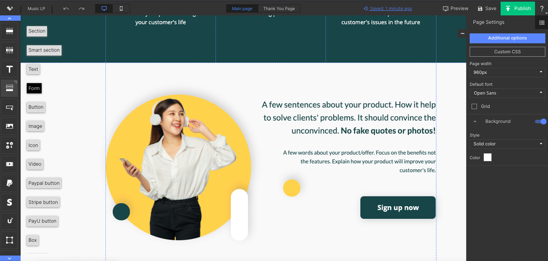Image resolution: width=548 pixels, height=261 pixels.
Task: Enable the Grid checkbox
Action: [x=474, y=106]
